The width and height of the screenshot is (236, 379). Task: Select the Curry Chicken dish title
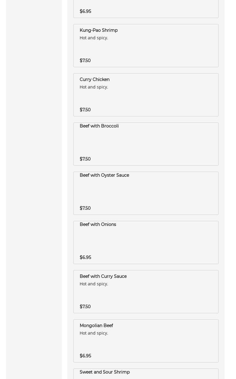(94, 80)
